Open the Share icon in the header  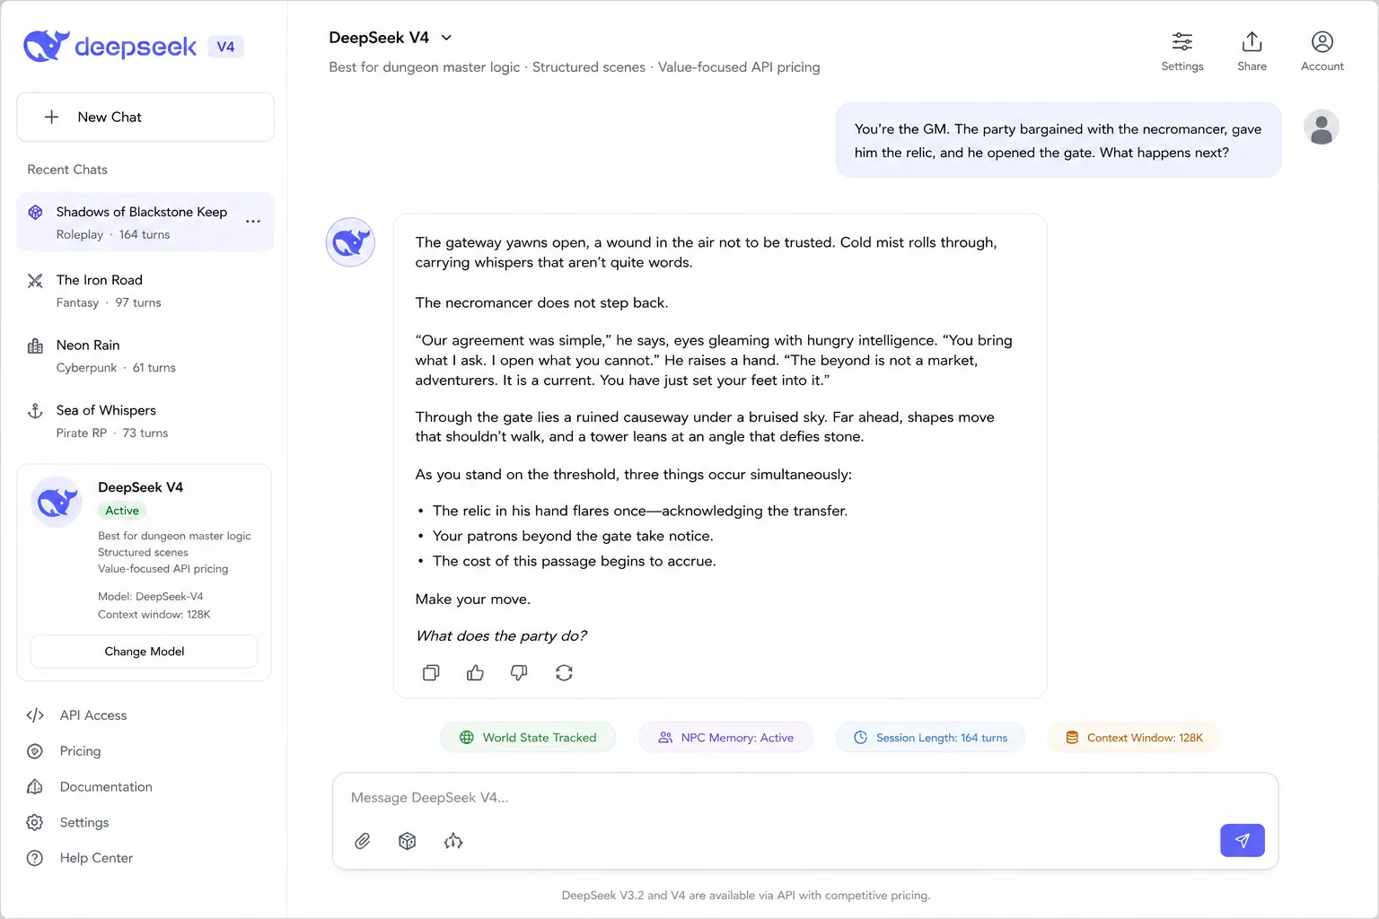coord(1252,51)
